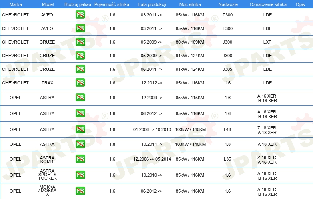Click the ASTRA KOMBI model cell

tap(47, 159)
